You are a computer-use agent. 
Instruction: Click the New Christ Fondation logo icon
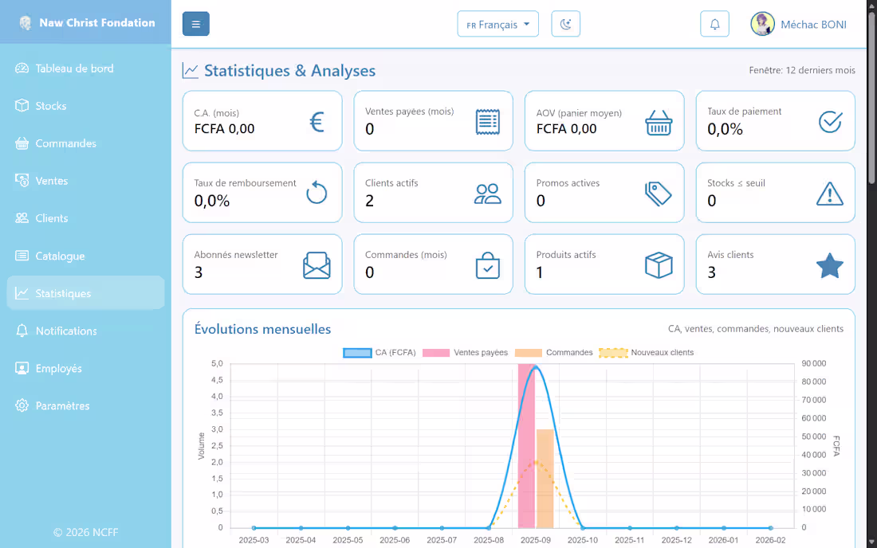[x=26, y=23]
